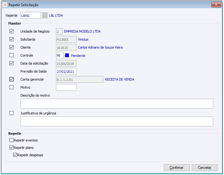The height and width of the screenshot is (175, 224).
Task: Click the Viajante input field with LANG
Action: point(30,15)
